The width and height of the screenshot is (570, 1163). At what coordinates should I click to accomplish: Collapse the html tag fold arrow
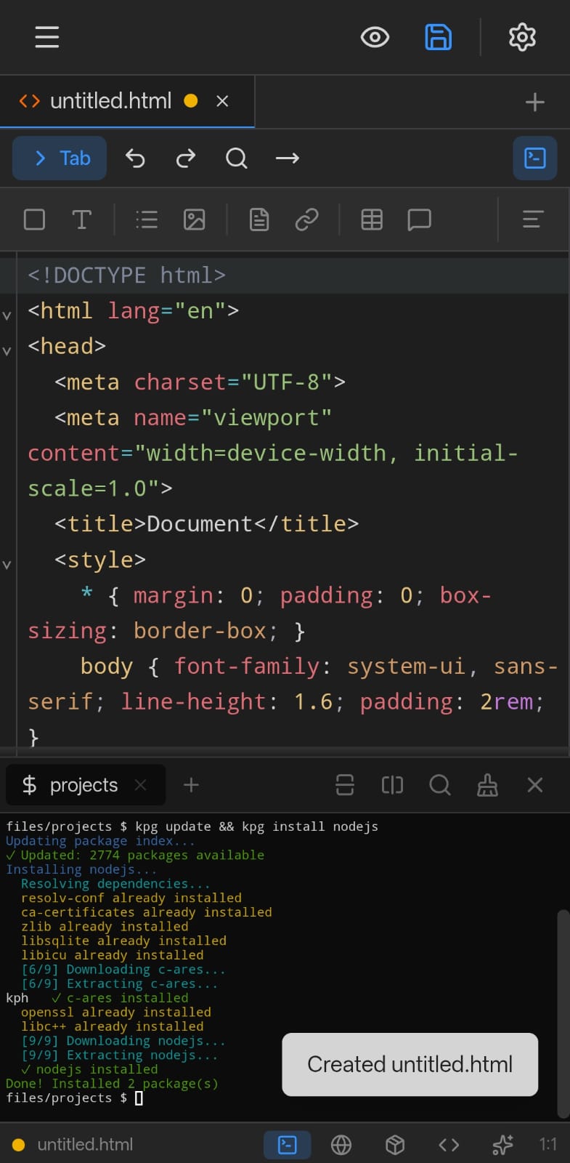click(7, 315)
